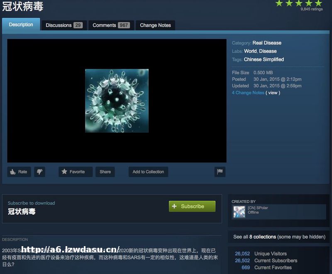Image resolution: width=332 pixels, height=274 pixels.
Task: Open the Description tab
Action: [21, 25]
